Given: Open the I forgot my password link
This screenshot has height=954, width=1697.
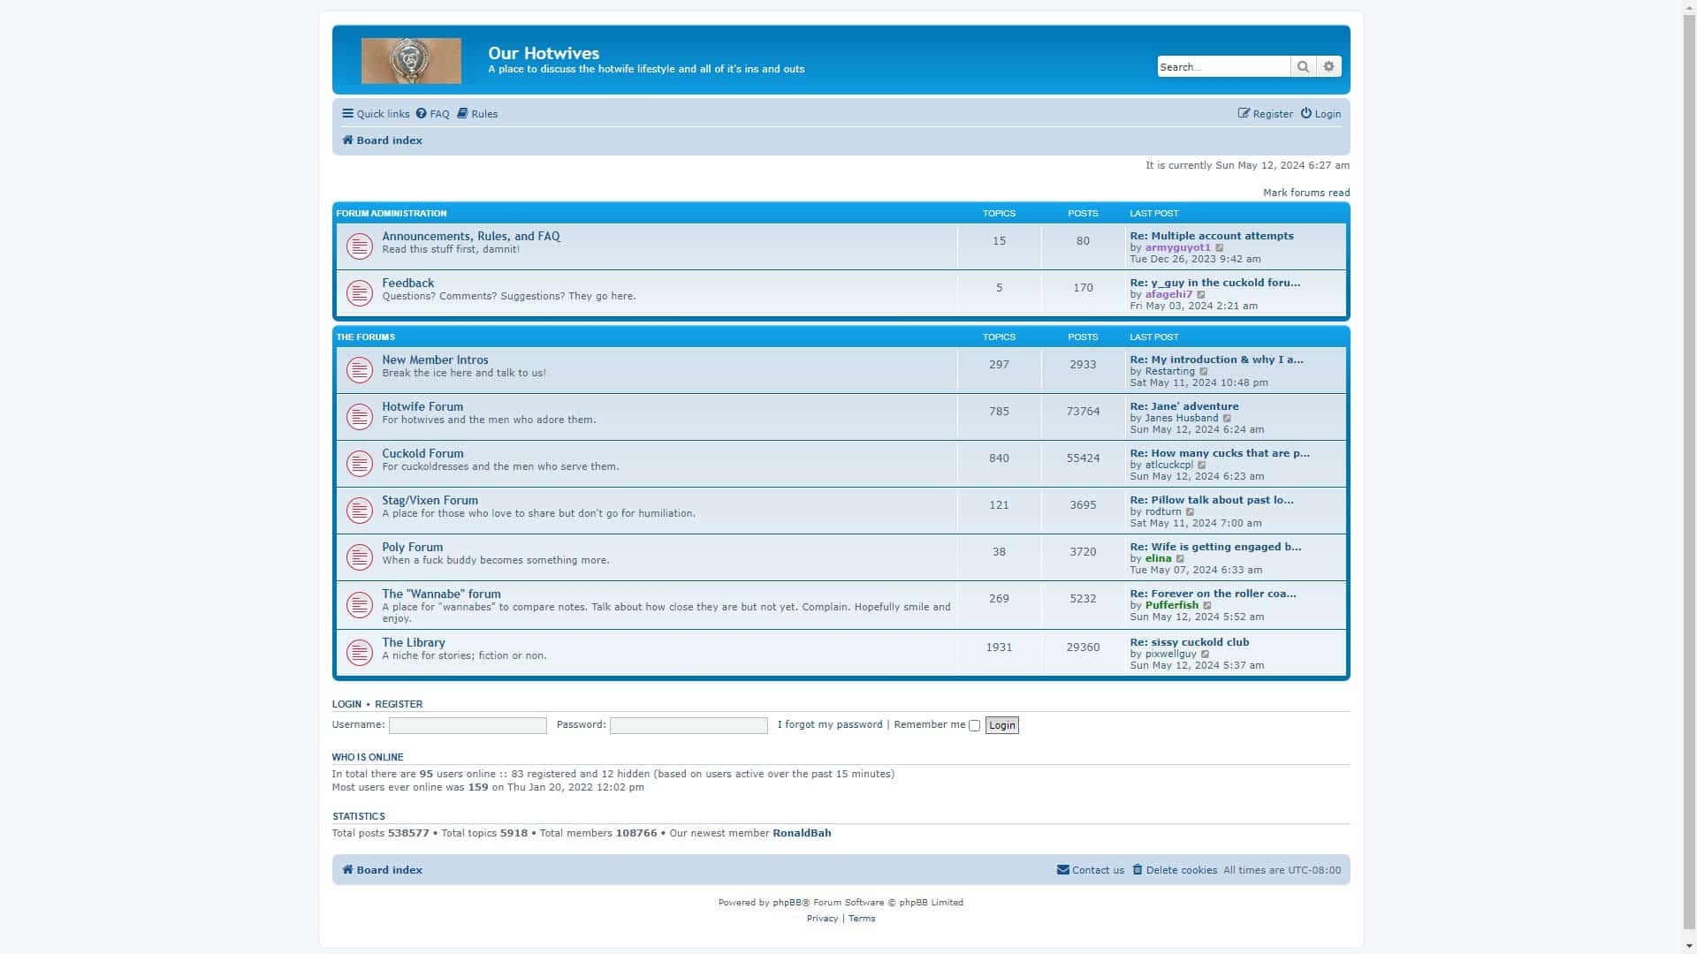Looking at the screenshot, I should (829, 724).
